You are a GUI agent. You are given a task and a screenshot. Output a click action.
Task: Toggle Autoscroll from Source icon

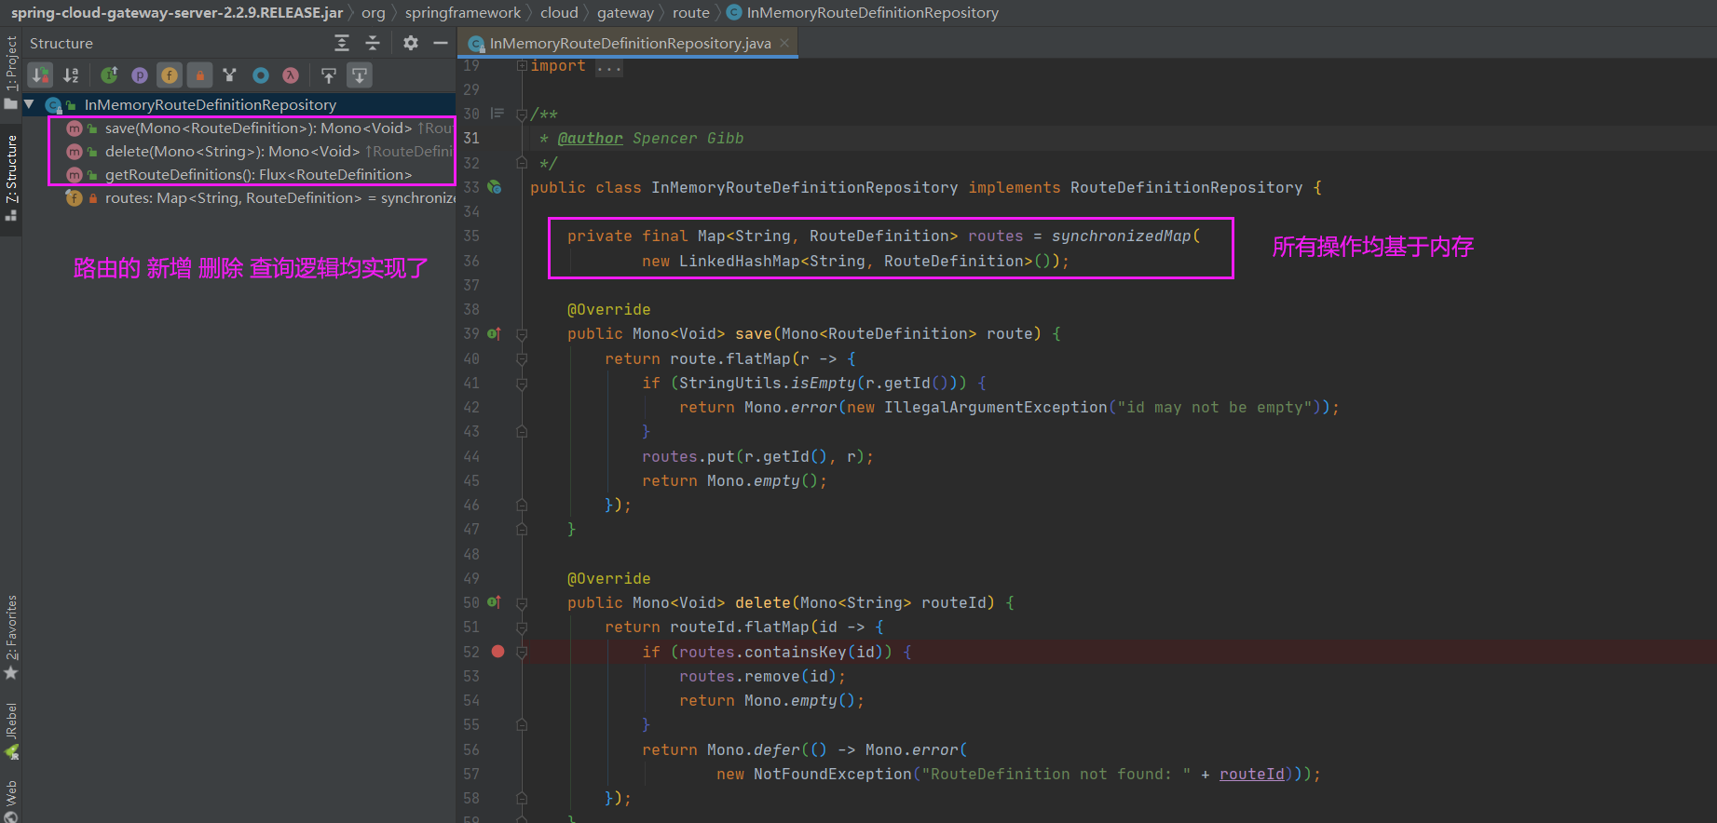click(360, 75)
